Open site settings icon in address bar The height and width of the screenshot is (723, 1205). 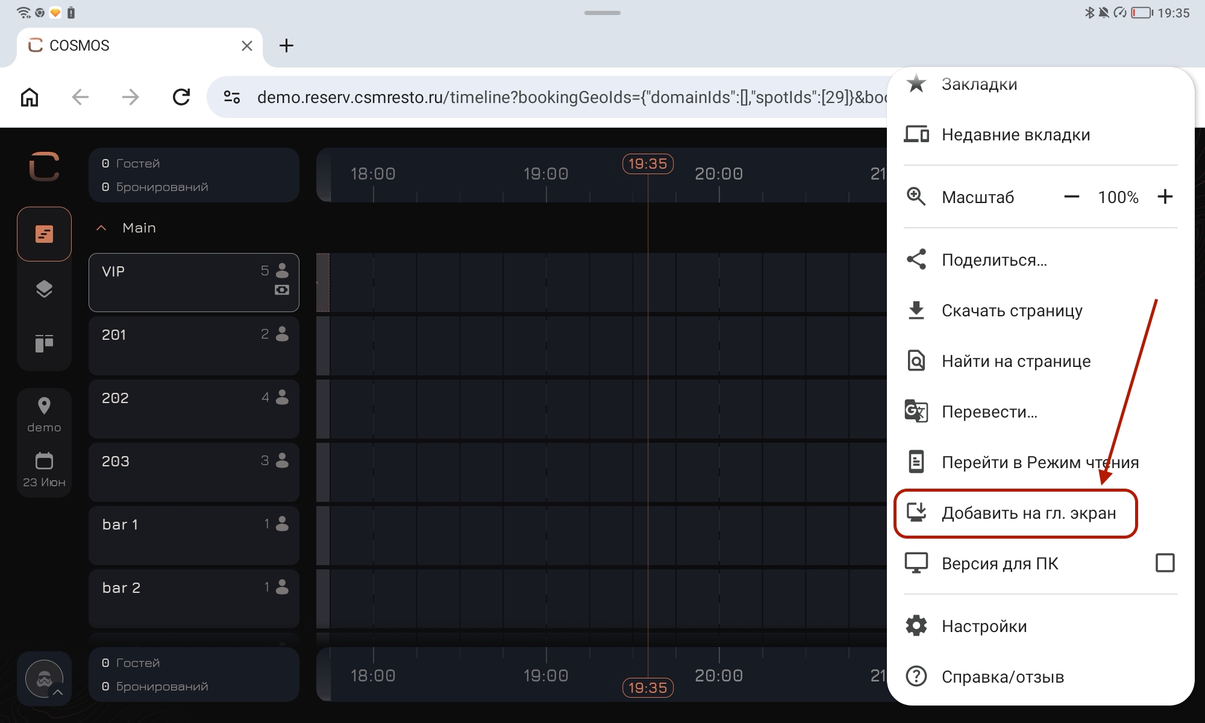(232, 97)
